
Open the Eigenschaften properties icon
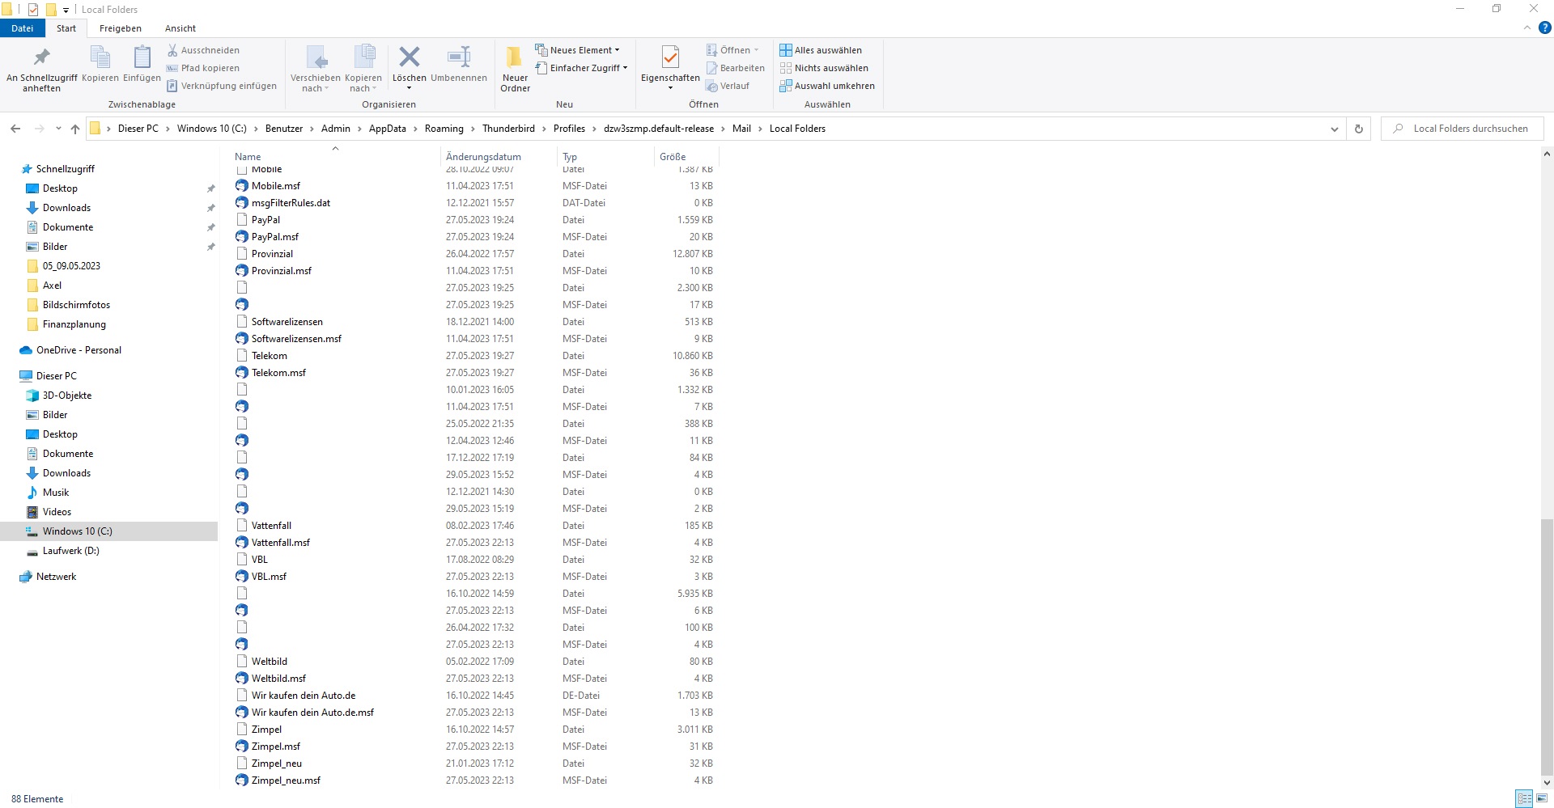670,58
